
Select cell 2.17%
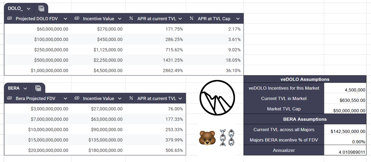click(215, 29)
